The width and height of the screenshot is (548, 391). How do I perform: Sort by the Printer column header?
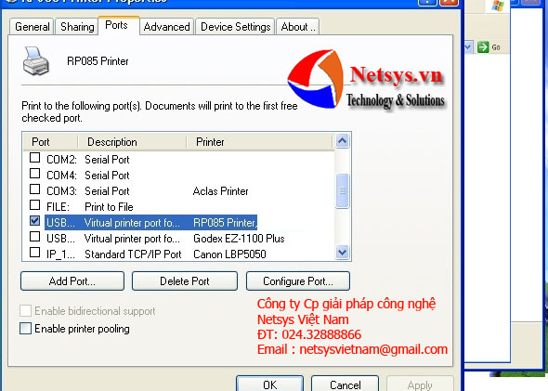click(x=259, y=142)
